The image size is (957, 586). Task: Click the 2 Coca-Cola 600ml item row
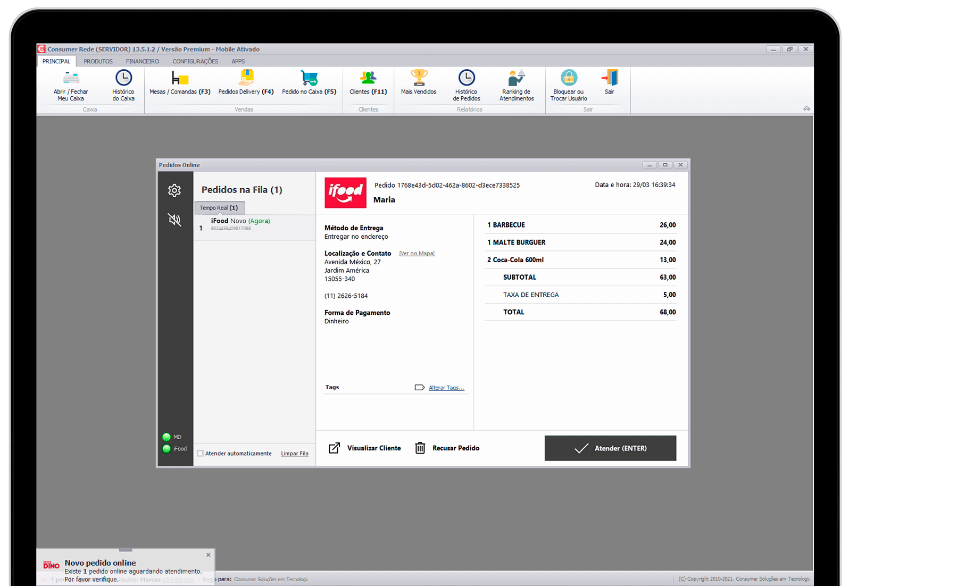(x=581, y=260)
